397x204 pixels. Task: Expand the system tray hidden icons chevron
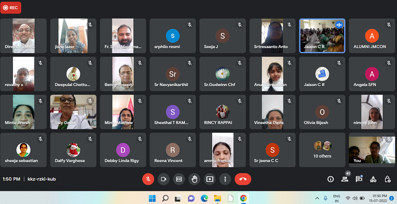click(317, 198)
